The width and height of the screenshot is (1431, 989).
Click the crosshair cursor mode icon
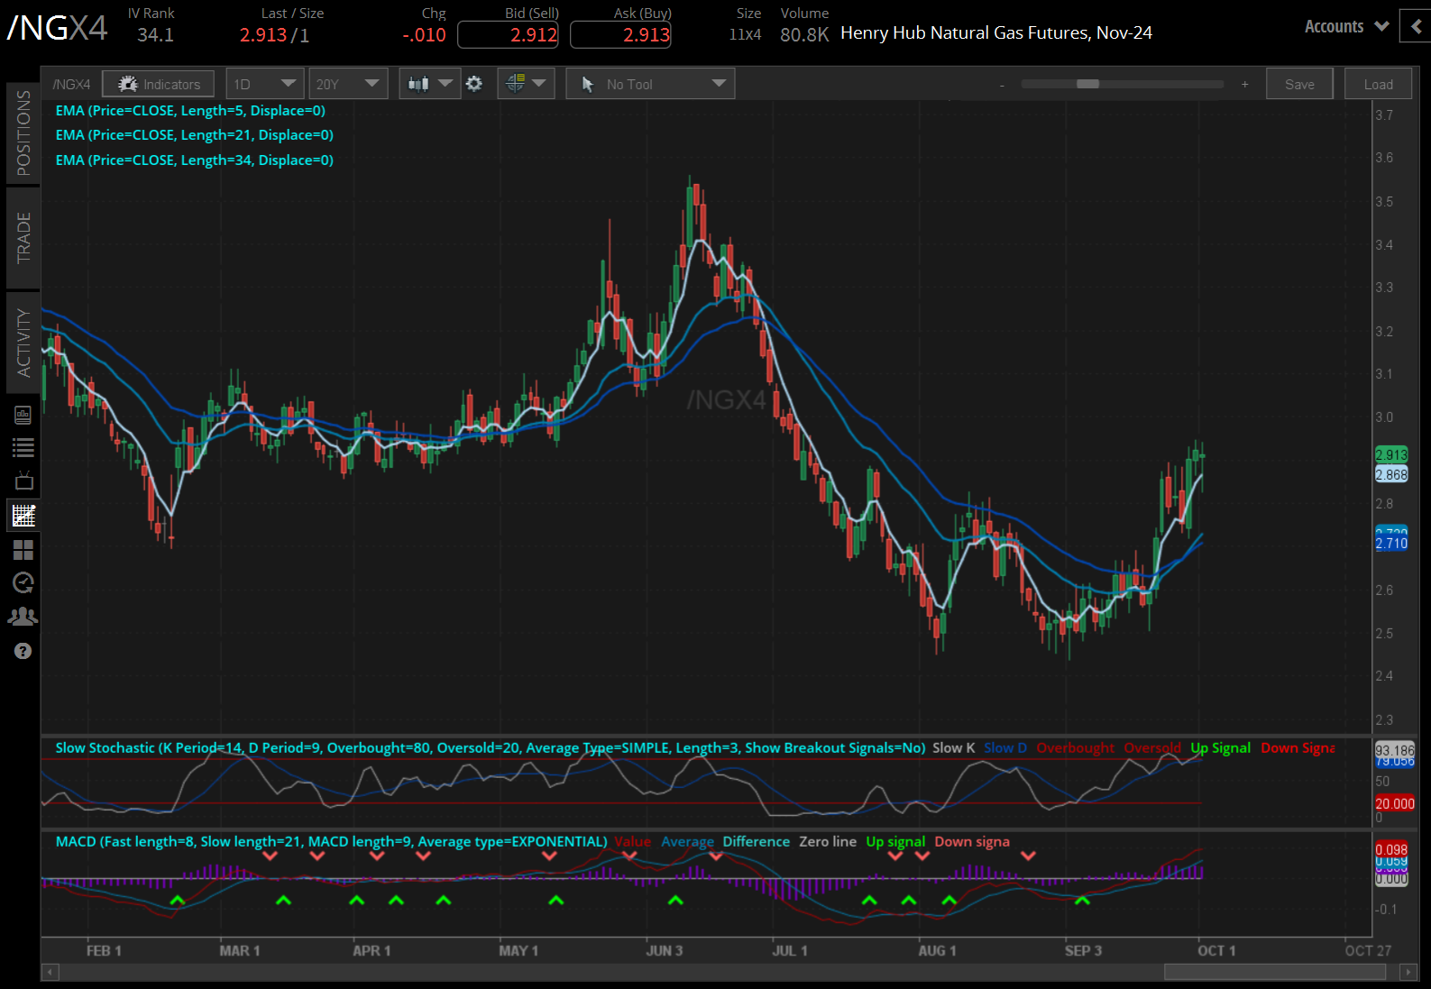click(x=516, y=84)
